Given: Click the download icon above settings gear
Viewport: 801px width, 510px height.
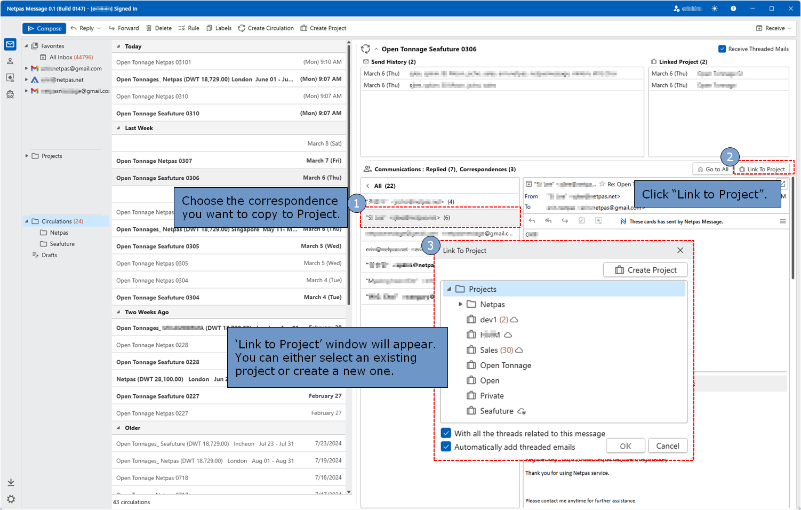Looking at the screenshot, I should [x=11, y=483].
